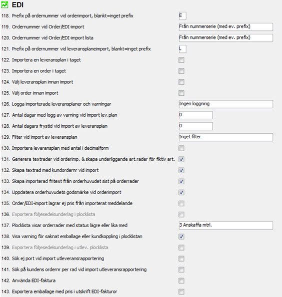
Task: Open the 3 Anskaffa mtrl. status dropdown
Action: point(226,226)
